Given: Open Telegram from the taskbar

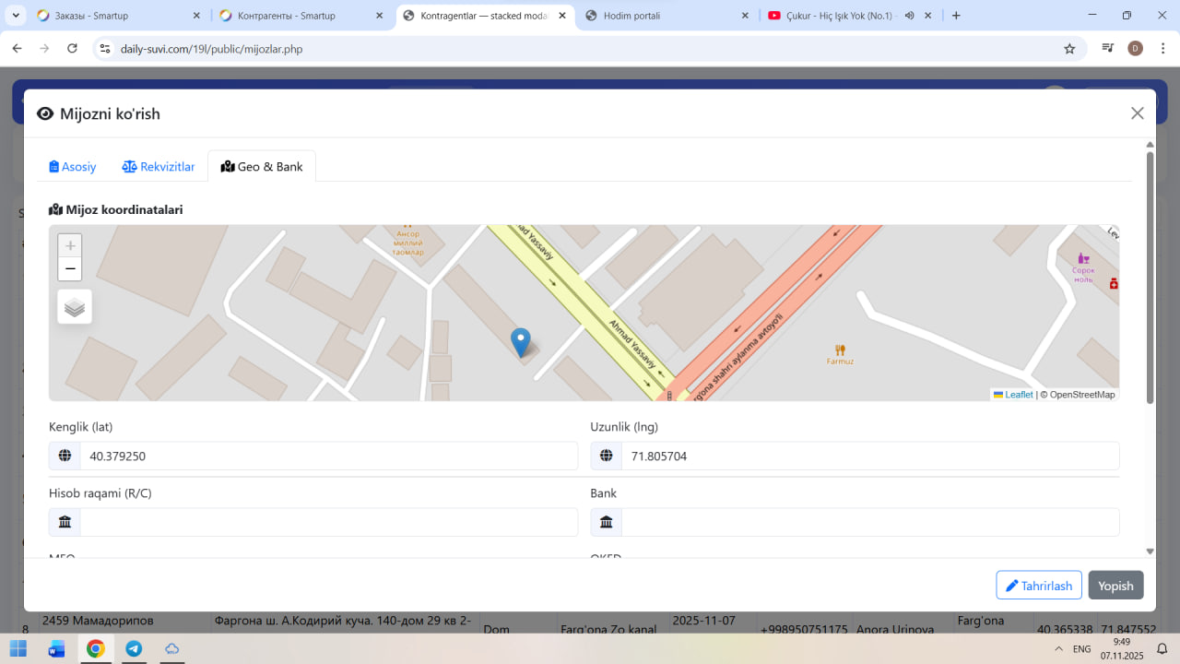Looking at the screenshot, I should (134, 648).
